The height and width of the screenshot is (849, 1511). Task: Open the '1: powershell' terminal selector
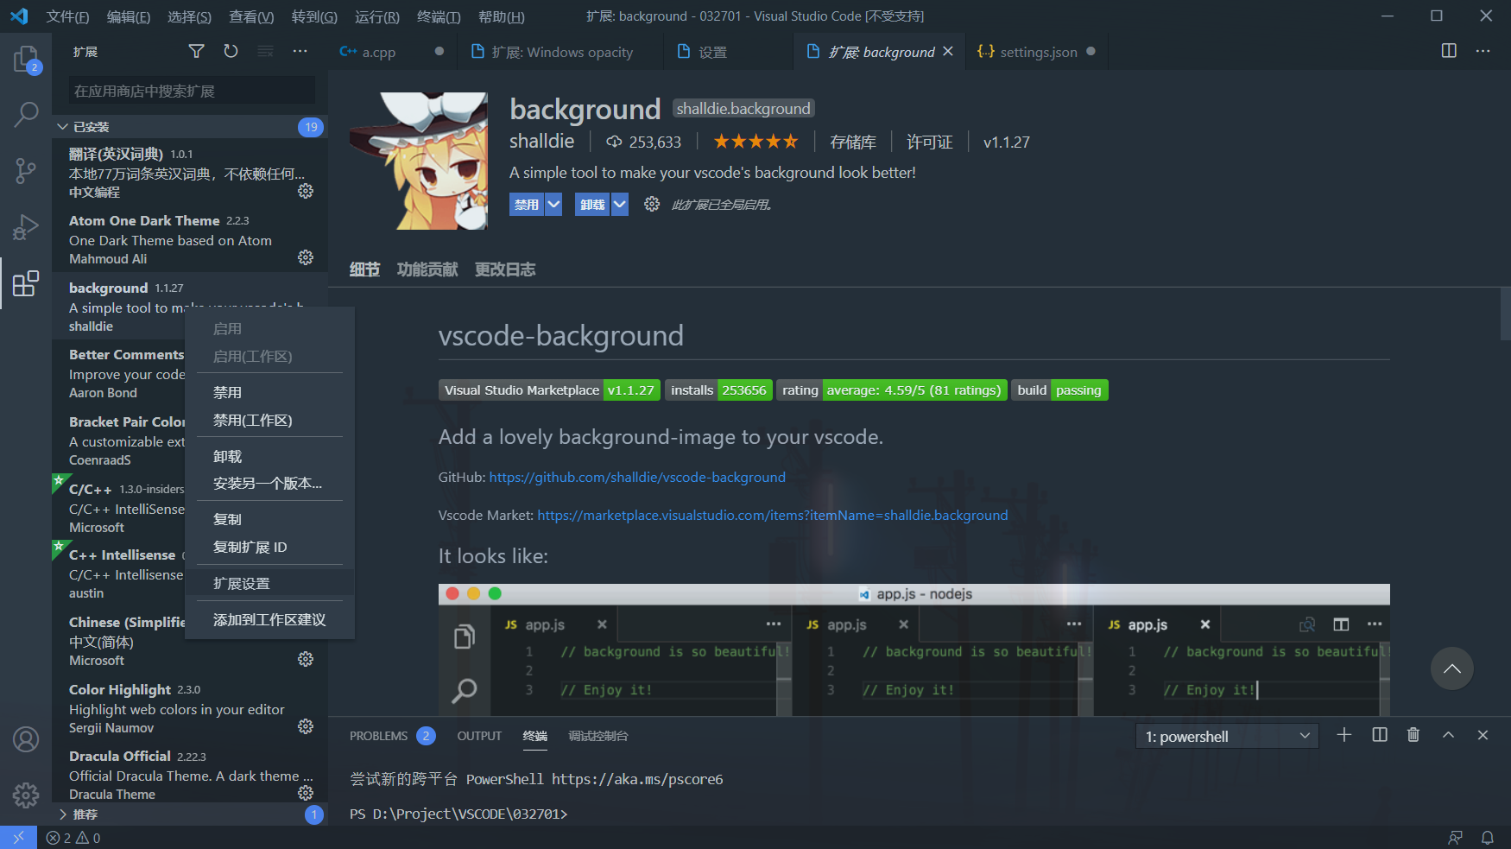pos(1226,736)
